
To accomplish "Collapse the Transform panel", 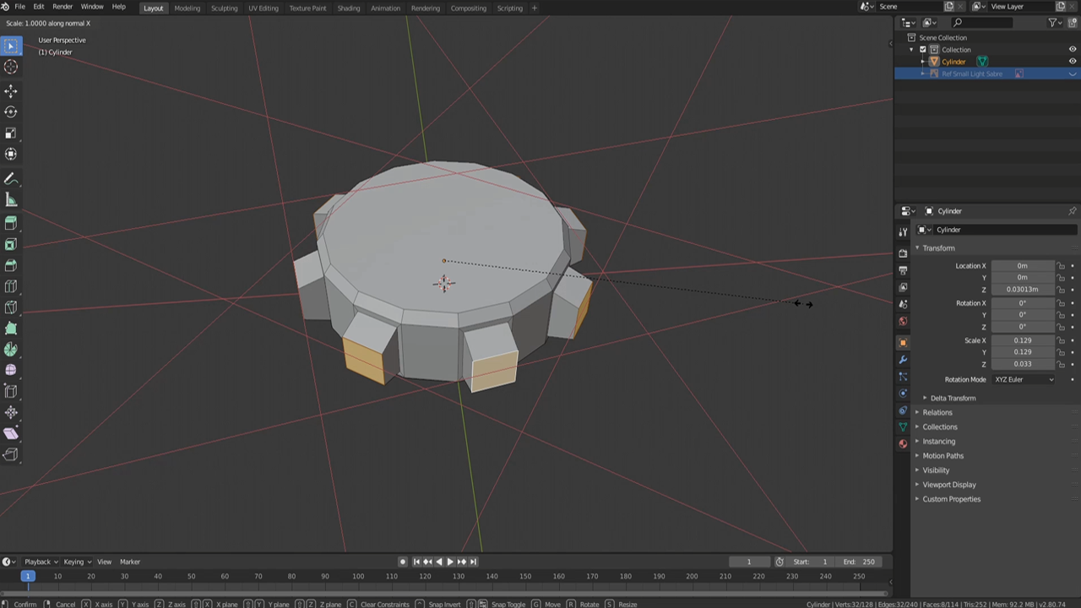I will (x=938, y=247).
